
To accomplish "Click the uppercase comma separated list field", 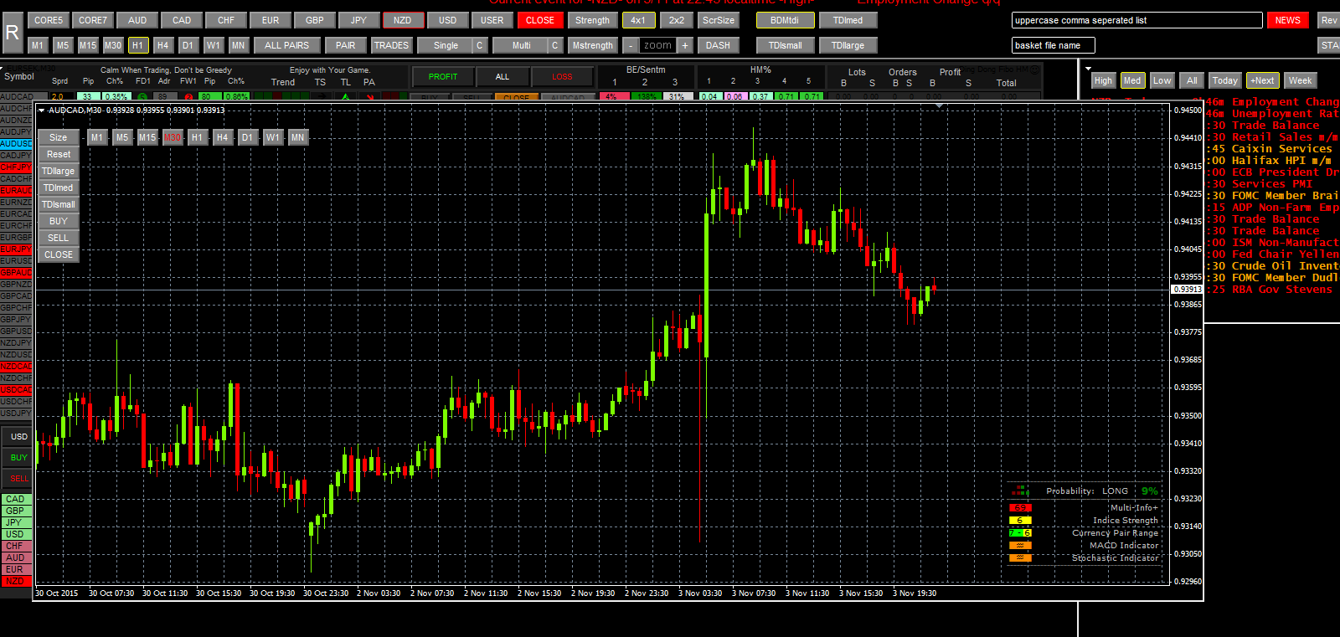I will tap(1136, 20).
